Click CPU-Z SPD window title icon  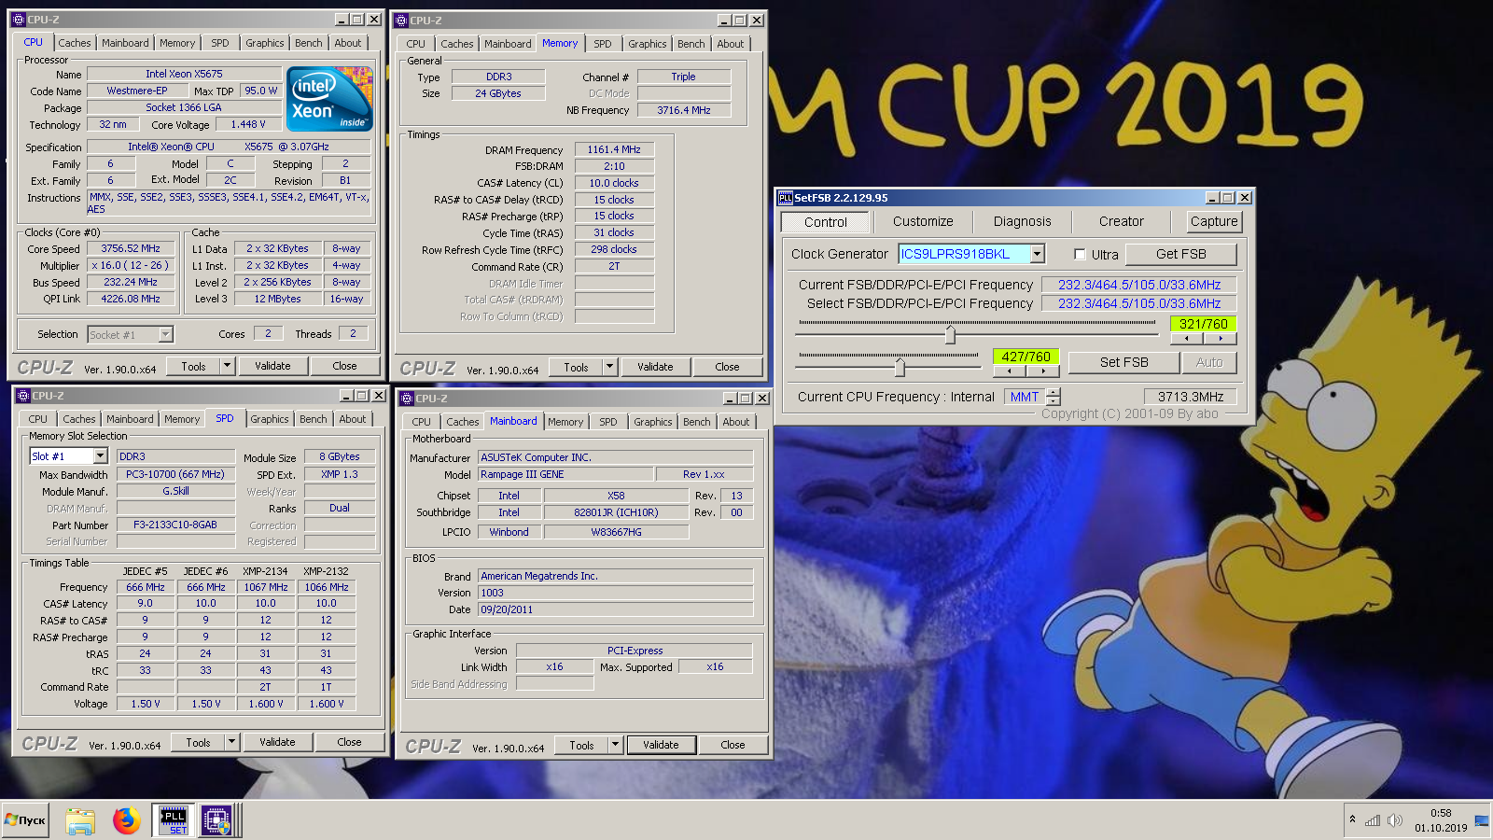pos(23,396)
